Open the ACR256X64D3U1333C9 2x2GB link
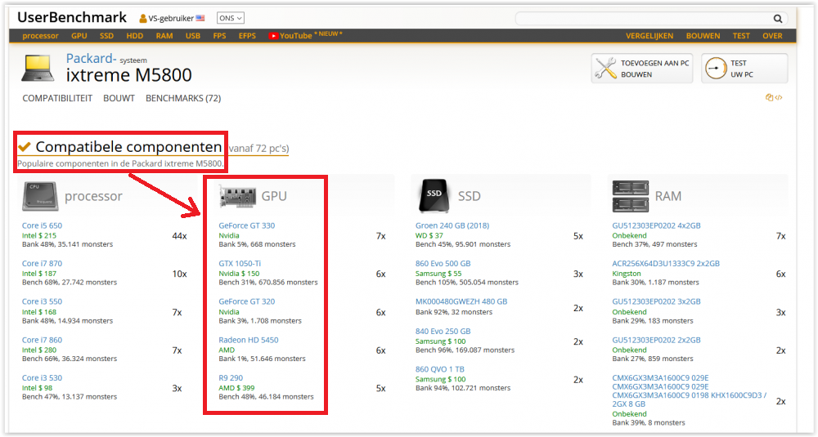The height and width of the screenshot is (437, 818). 666,264
